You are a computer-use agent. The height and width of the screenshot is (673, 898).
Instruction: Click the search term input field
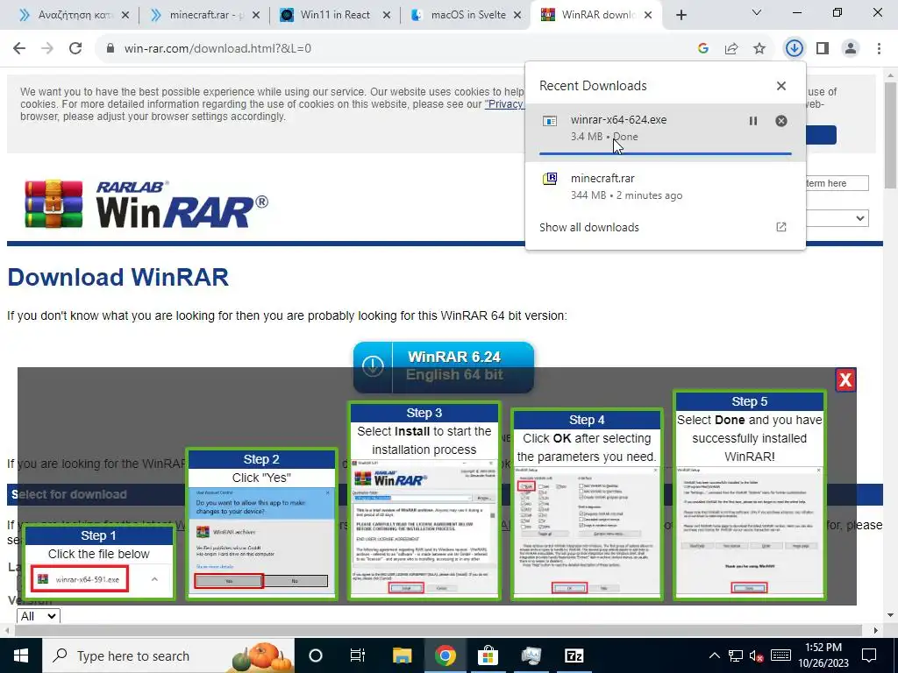click(837, 183)
